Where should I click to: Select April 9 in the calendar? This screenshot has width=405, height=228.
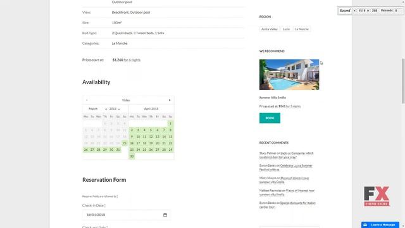tap(132, 137)
